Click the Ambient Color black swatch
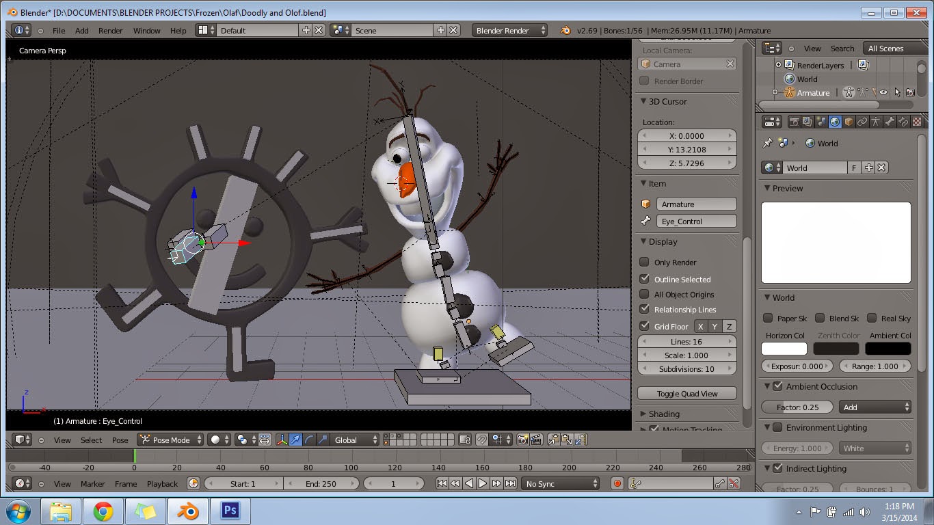Screen dimensions: 934x525 point(888,349)
